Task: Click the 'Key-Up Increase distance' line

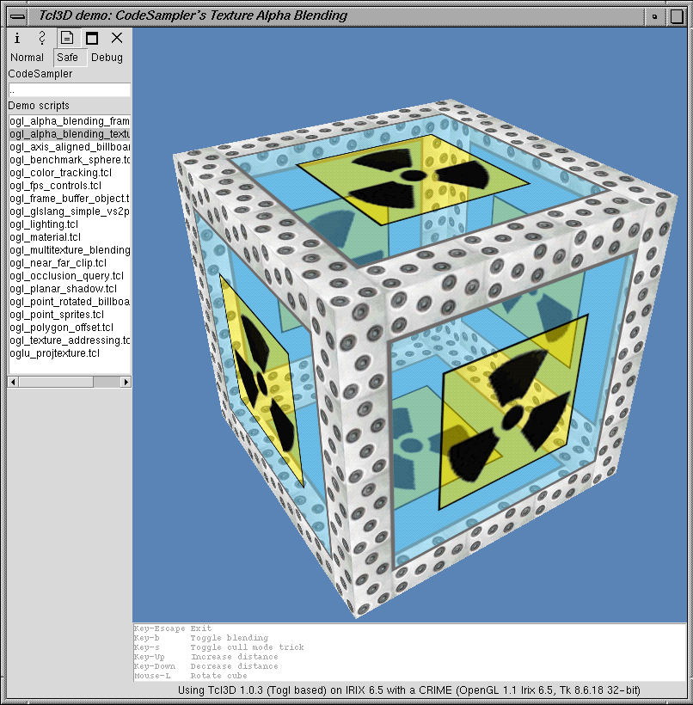Action: point(205,657)
